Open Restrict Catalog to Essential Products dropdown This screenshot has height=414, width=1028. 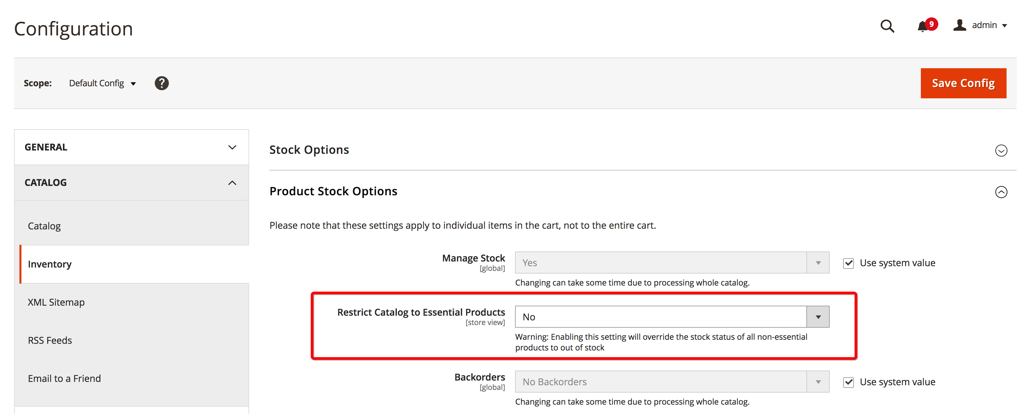[672, 317]
